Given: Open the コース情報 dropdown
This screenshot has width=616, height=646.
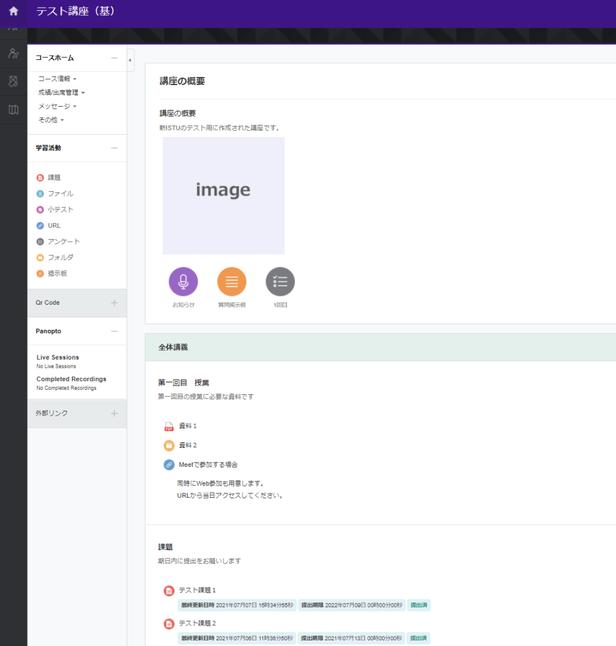Looking at the screenshot, I should [57, 79].
